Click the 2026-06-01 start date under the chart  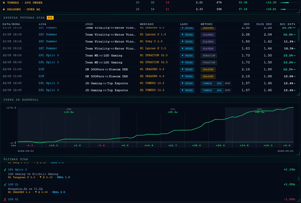click(26, 151)
